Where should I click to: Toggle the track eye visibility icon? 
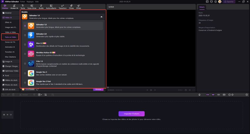[7, 115]
